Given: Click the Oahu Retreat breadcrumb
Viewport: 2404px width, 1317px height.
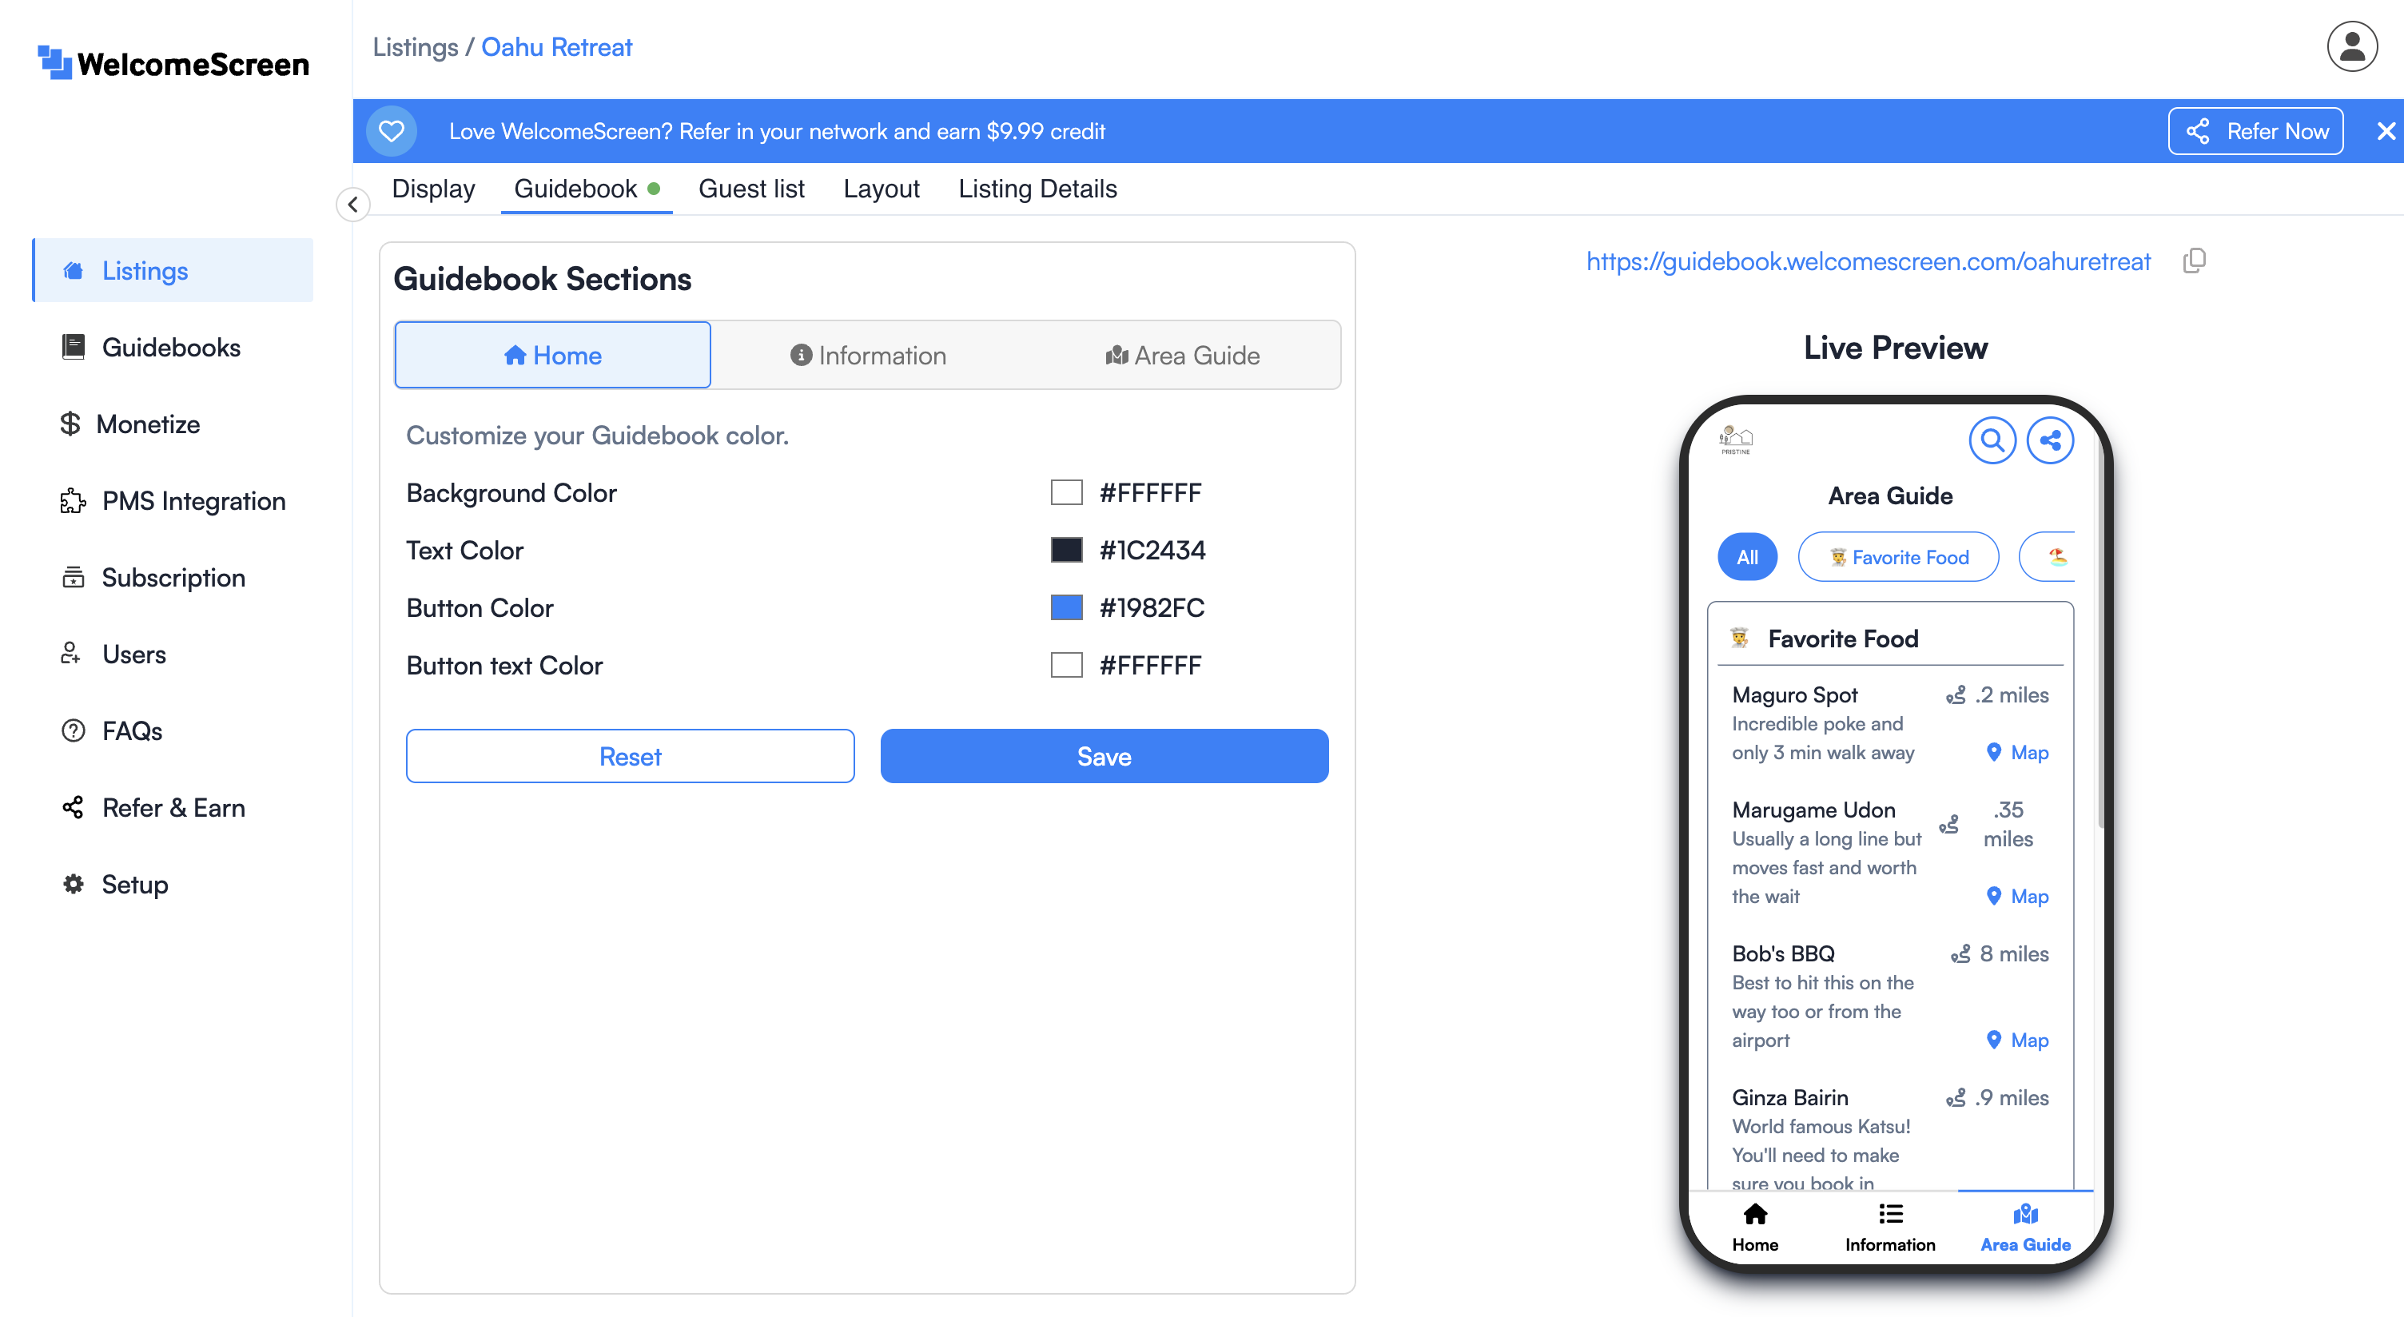Looking at the screenshot, I should click(x=556, y=46).
